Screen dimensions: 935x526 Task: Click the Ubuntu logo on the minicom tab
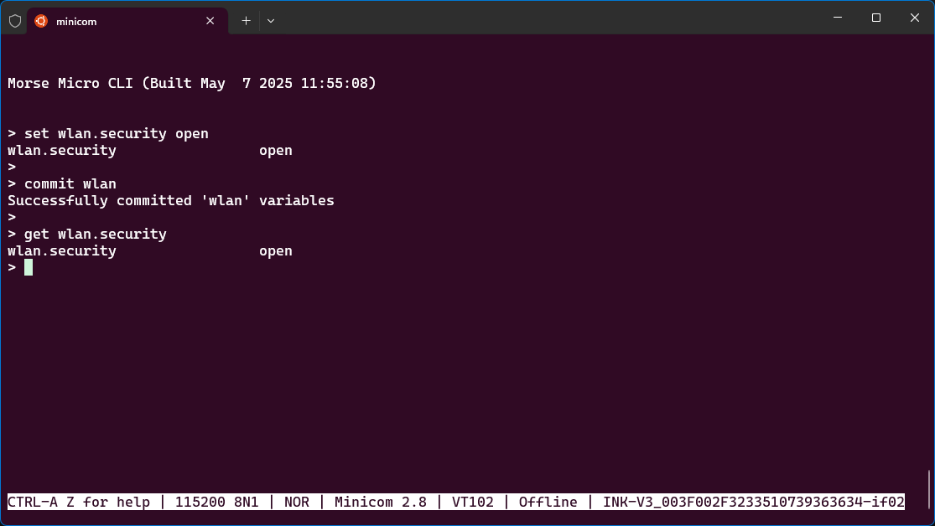[x=41, y=21]
